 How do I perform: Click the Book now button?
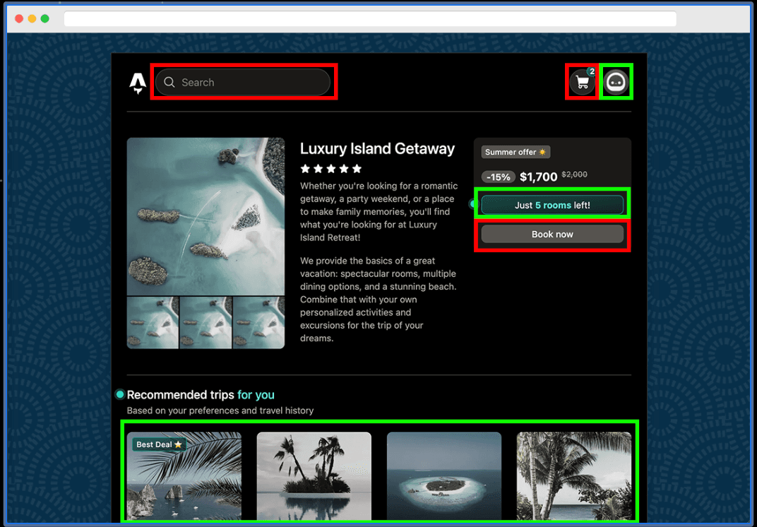(x=552, y=235)
